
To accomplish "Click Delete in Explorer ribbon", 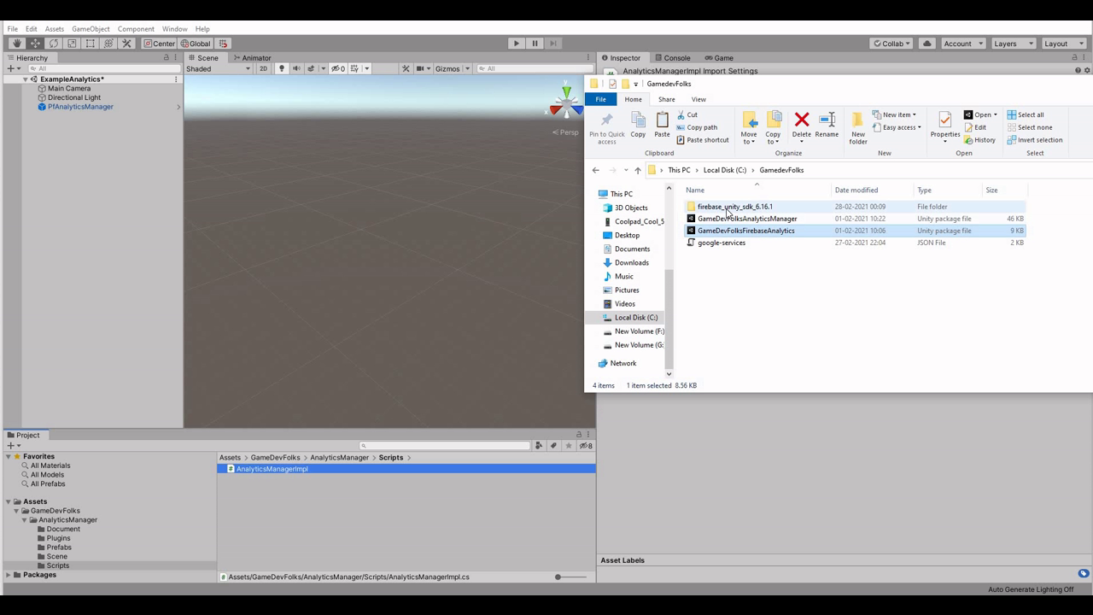I will pos(802,127).
